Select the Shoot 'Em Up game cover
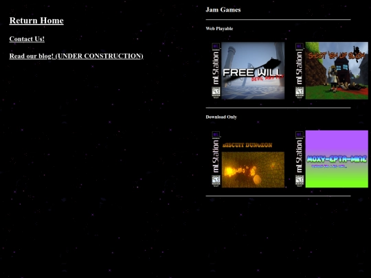Screen dimensions: 371x278 [x=332, y=71]
